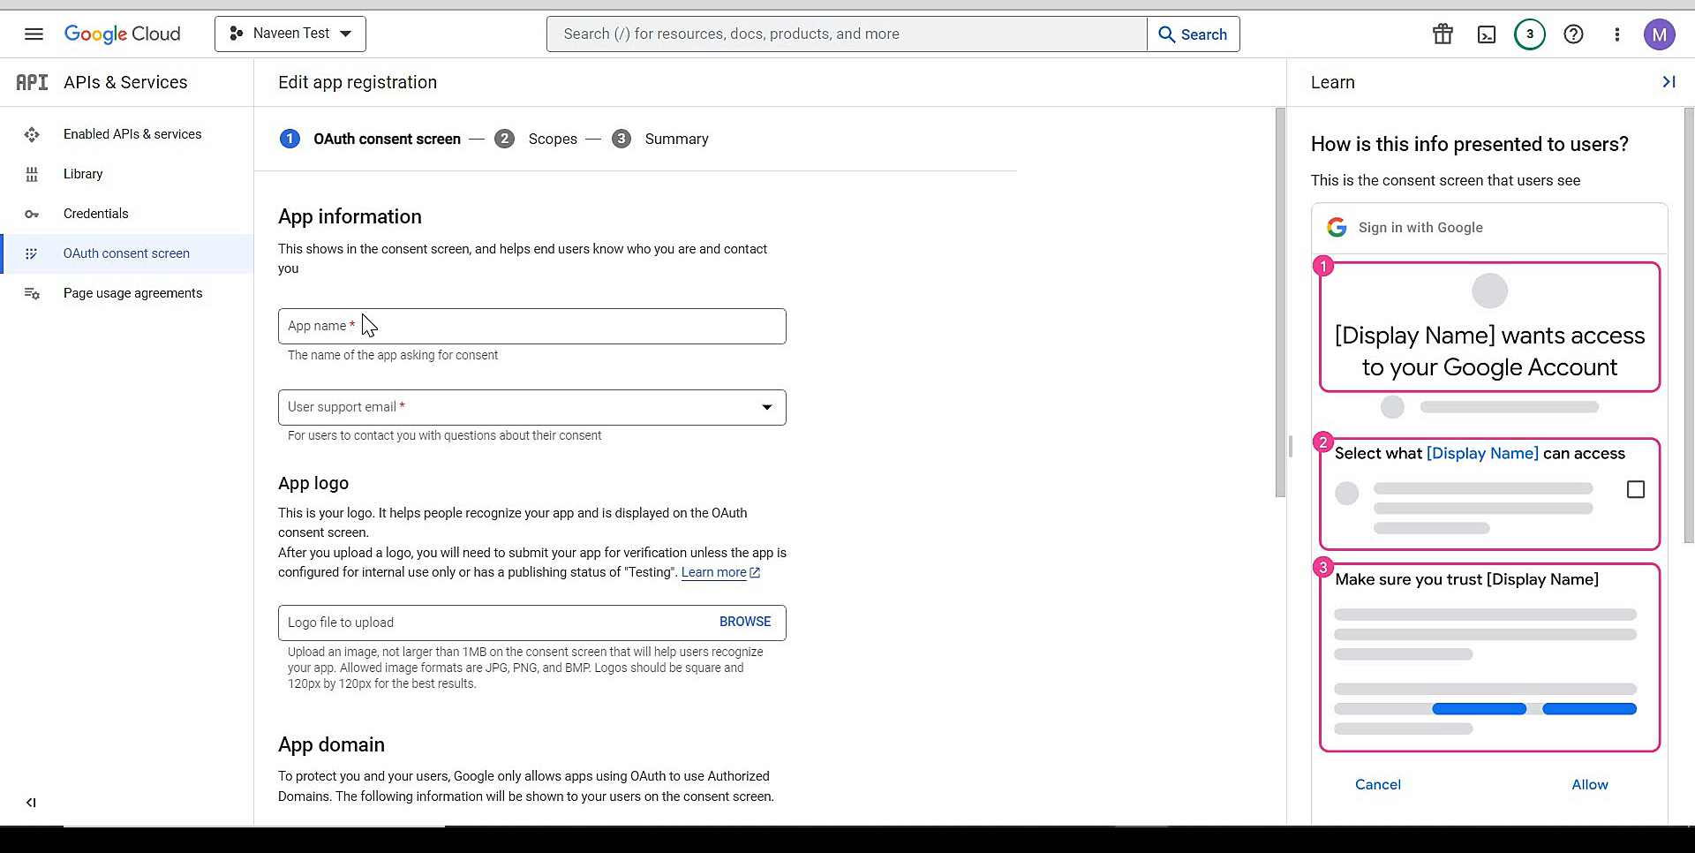The height and width of the screenshot is (853, 1695).
Task: Select OAuth consent screen in sidebar
Action: point(126,253)
